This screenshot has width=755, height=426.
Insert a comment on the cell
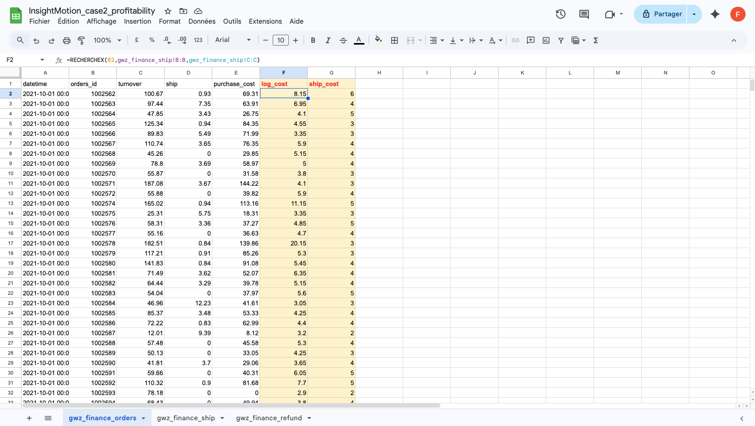531,40
